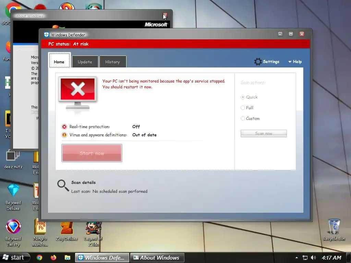Screen dimensions: 351x263
Task: Open the file explorer taskbar icon
Action: click(68, 258)
